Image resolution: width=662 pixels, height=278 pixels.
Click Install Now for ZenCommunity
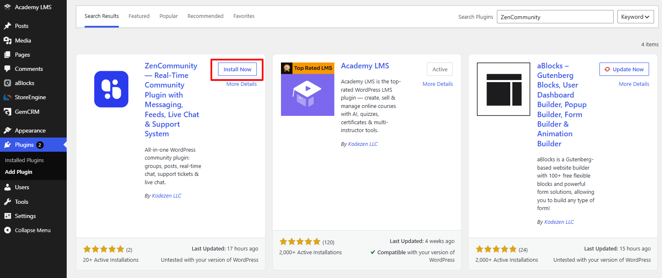click(x=237, y=69)
